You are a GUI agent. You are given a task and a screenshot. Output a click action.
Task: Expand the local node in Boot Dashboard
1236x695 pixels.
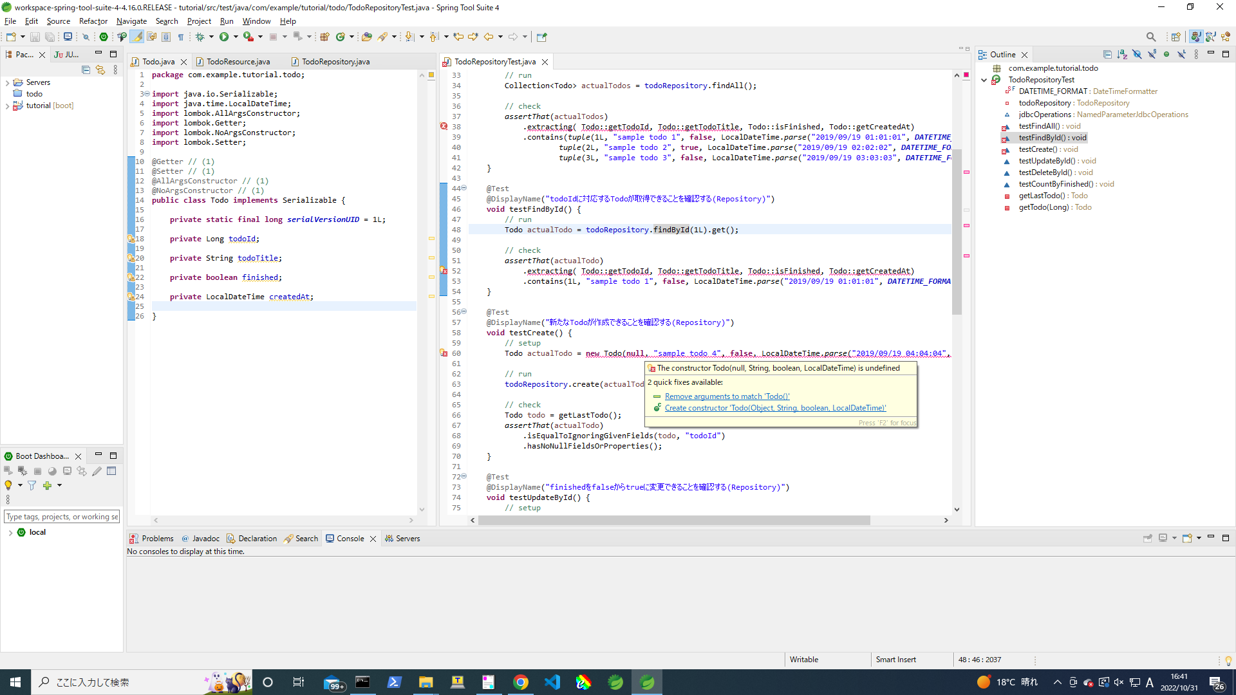[x=10, y=532]
